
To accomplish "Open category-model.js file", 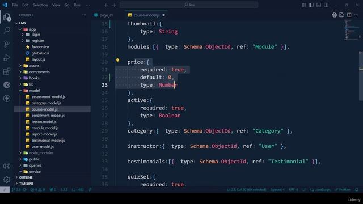I will [x=47, y=103].
